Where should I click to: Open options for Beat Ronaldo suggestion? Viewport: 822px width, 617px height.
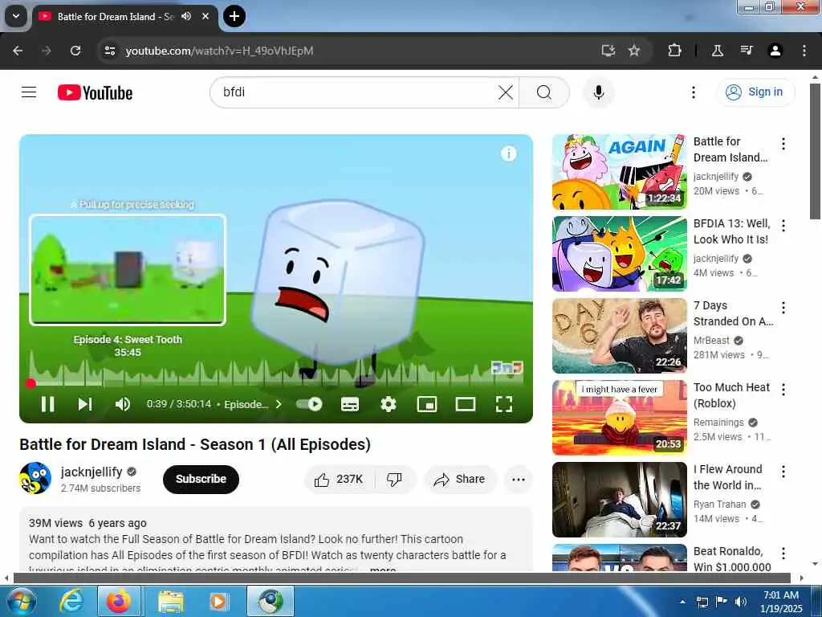pos(783,553)
